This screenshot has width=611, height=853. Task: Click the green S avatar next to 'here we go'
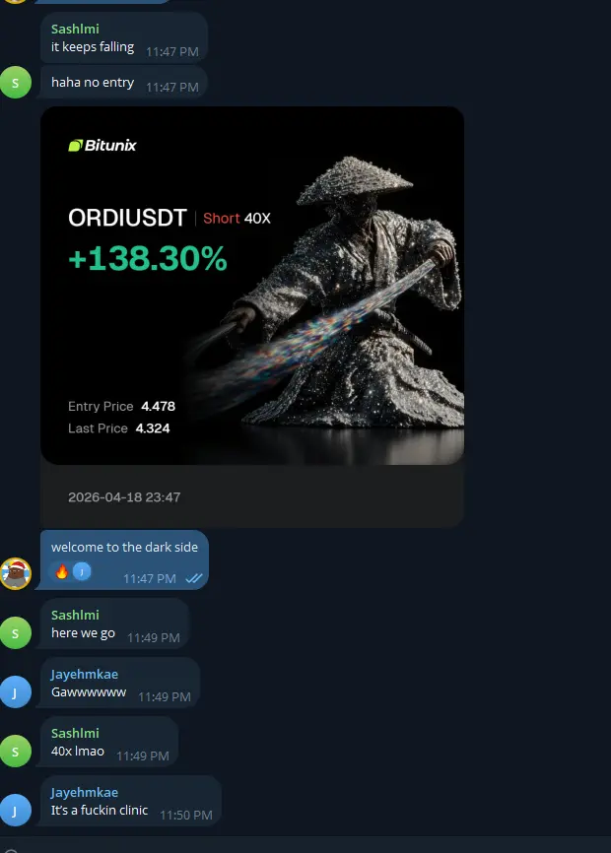tap(15, 633)
